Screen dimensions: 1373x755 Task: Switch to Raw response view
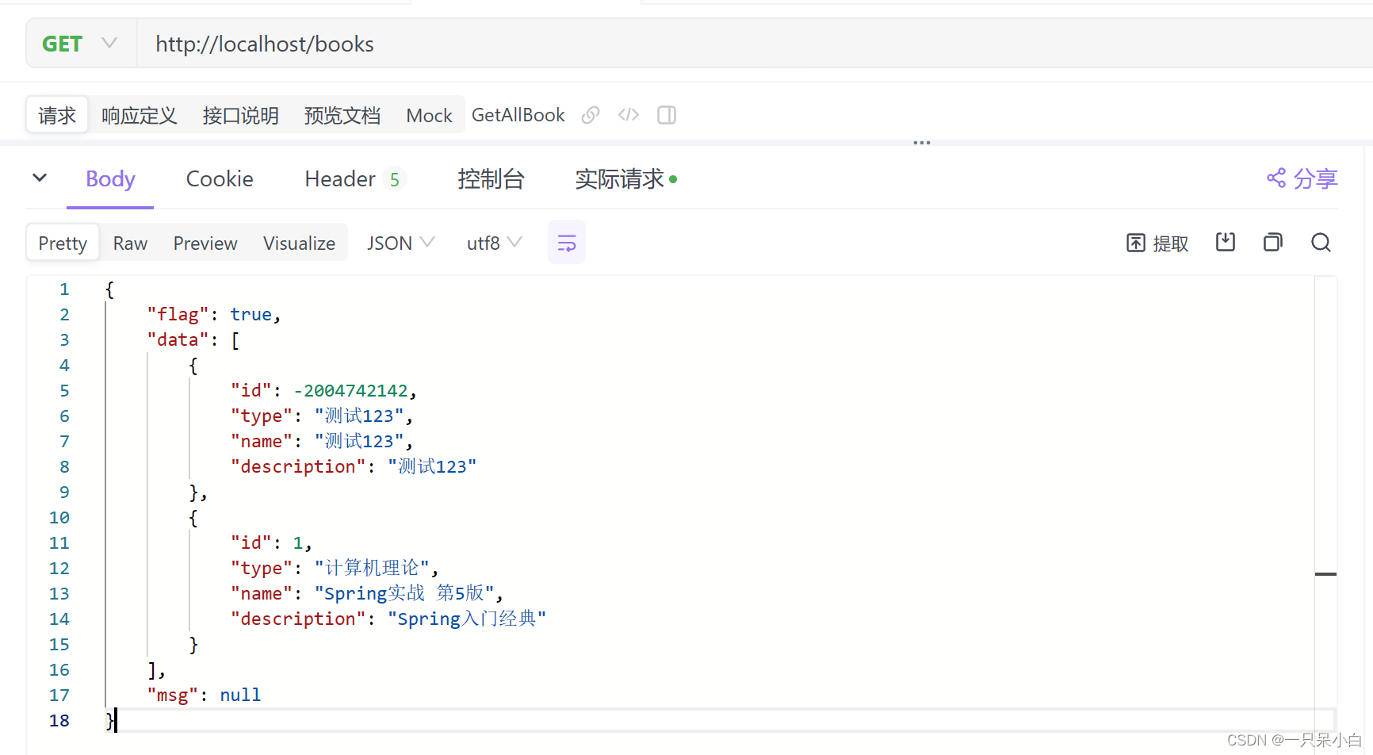tap(129, 243)
